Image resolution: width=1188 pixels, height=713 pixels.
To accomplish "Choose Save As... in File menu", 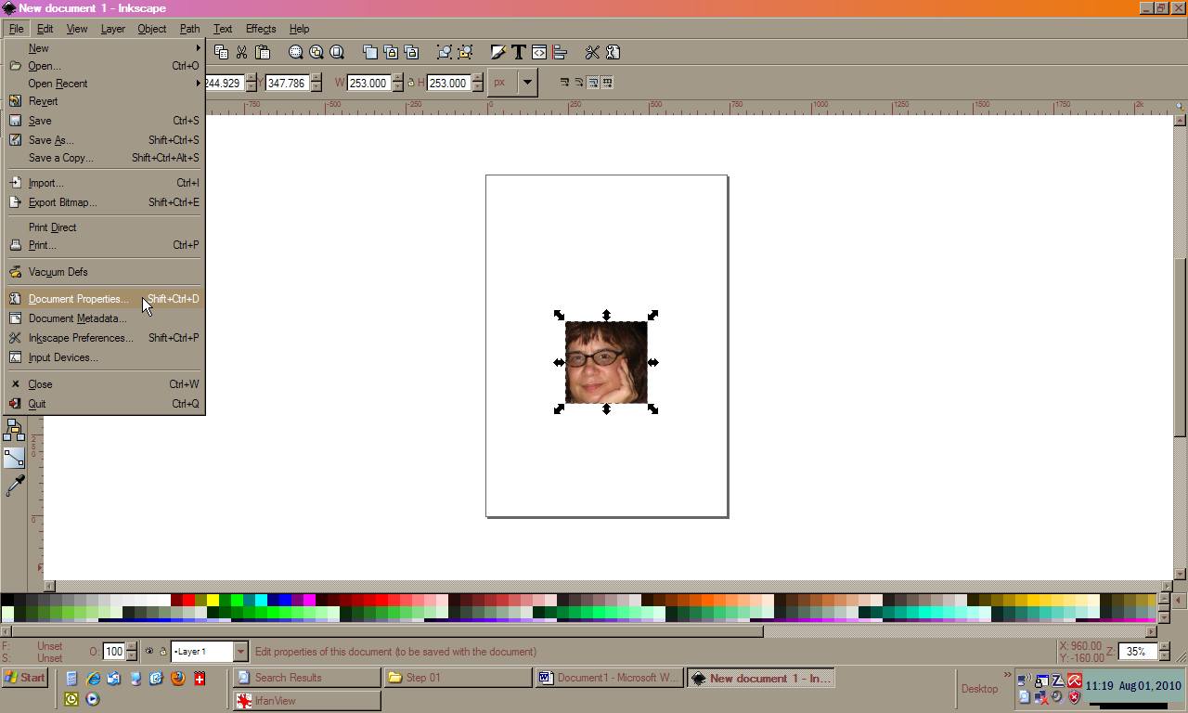I will pos(104,140).
